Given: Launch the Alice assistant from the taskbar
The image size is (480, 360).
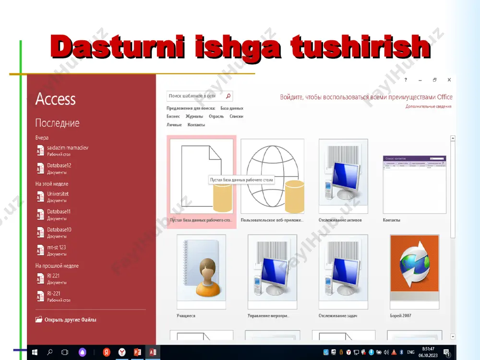Looking at the screenshot, I should click(83, 352).
